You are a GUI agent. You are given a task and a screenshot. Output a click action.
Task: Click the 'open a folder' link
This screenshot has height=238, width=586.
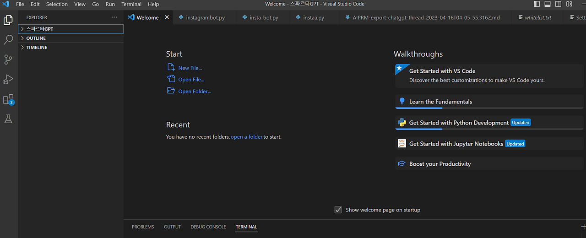click(x=246, y=136)
